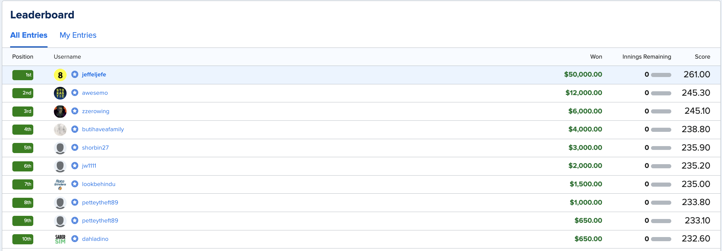Click jeffeljefe's yellow 8-ball avatar
Screen dimensions: 722x251
click(x=60, y=75)
